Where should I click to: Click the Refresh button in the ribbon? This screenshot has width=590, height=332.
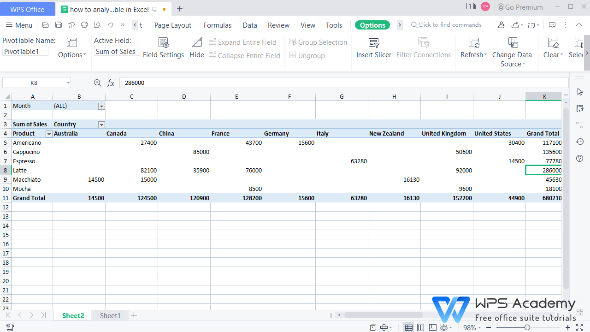pyautogui.click(x=473, y=48)
